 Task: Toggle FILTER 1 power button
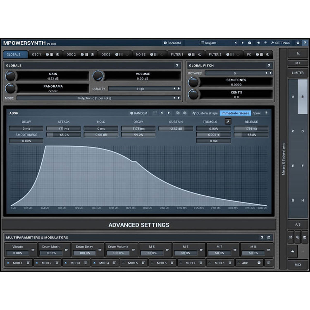[x=200, y=55]
